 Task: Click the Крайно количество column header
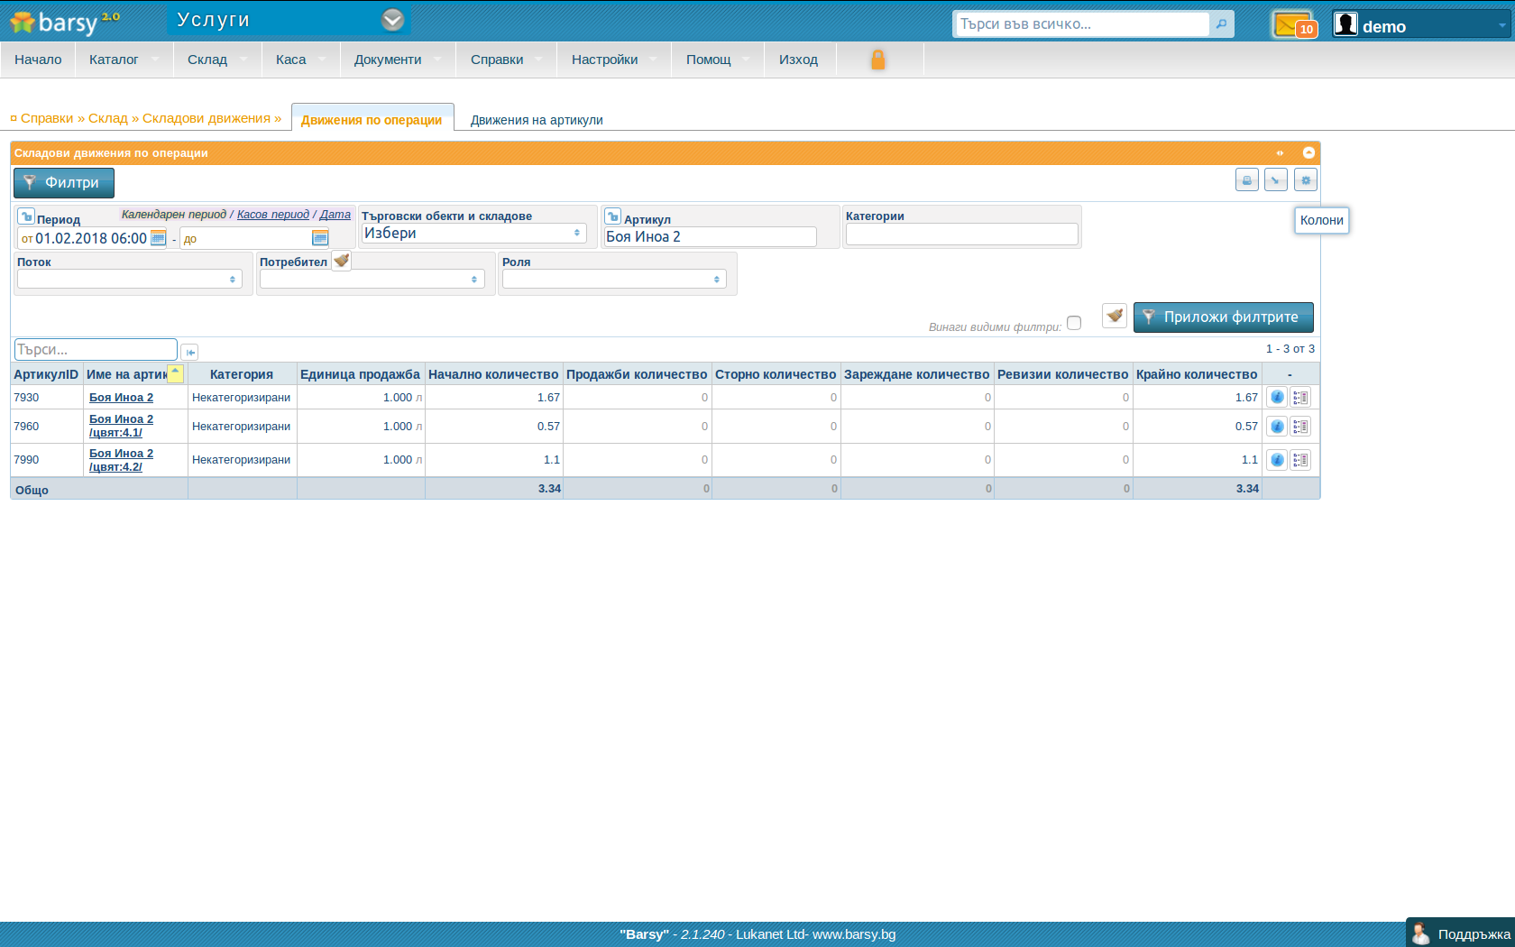1197,374
